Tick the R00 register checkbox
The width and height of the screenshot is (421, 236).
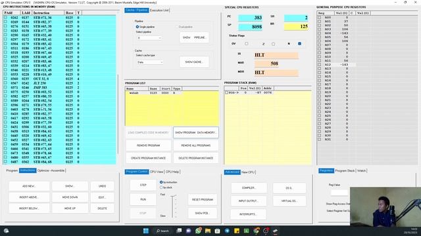(x=319, y=18)
